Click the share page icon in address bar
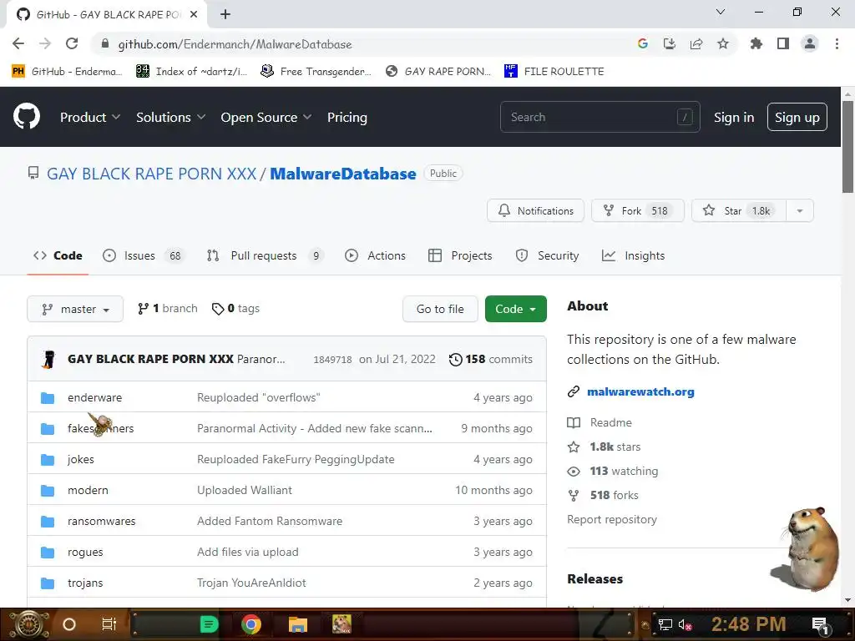 [696, 43]
